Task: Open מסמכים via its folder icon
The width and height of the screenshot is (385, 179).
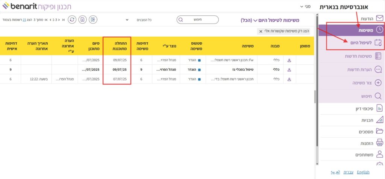Action: coord(379,131)
